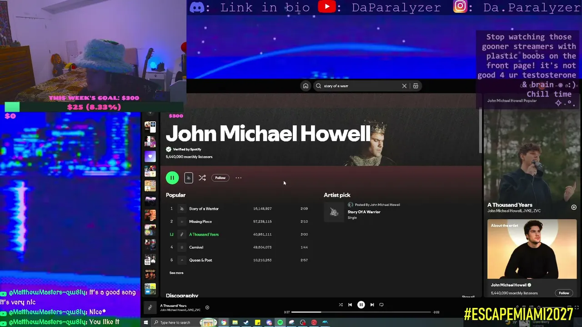This screenshot has height=327, width=582.
Task: Click the Story of a Warrior track artwork
Action: coord(182,208)
